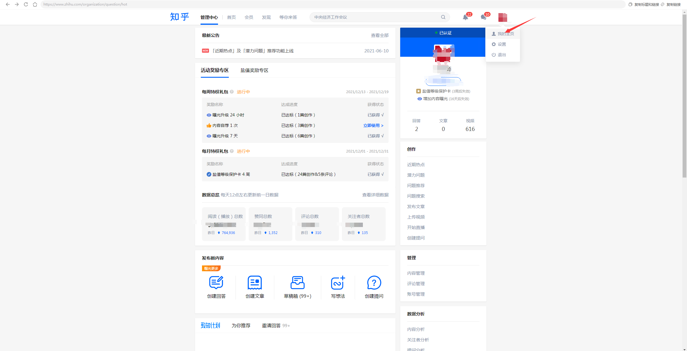Screen dimensions: 687x351
Task: Open private messages chat bubble icon
Action: (483, 17)
